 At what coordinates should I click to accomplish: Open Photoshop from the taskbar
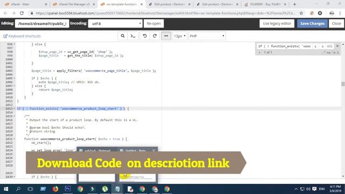pos(68,189)
